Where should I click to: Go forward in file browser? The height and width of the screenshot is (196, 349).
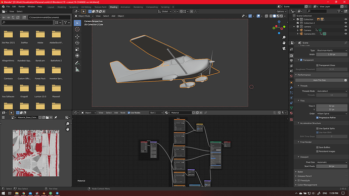[x=8, y=17]
